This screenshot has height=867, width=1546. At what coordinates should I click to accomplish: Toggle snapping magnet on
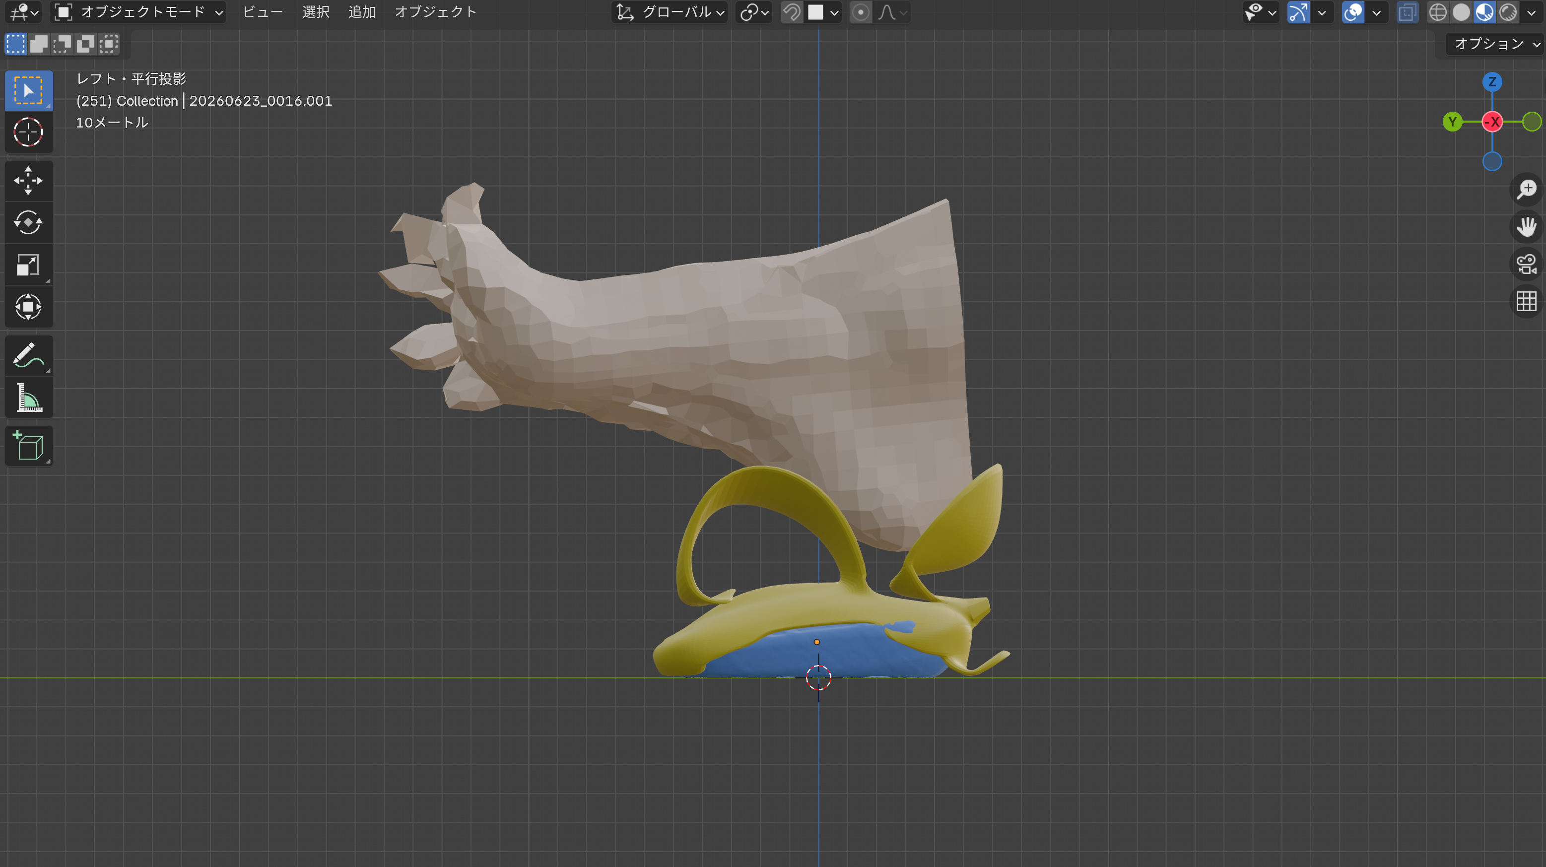tap(792, 12)
